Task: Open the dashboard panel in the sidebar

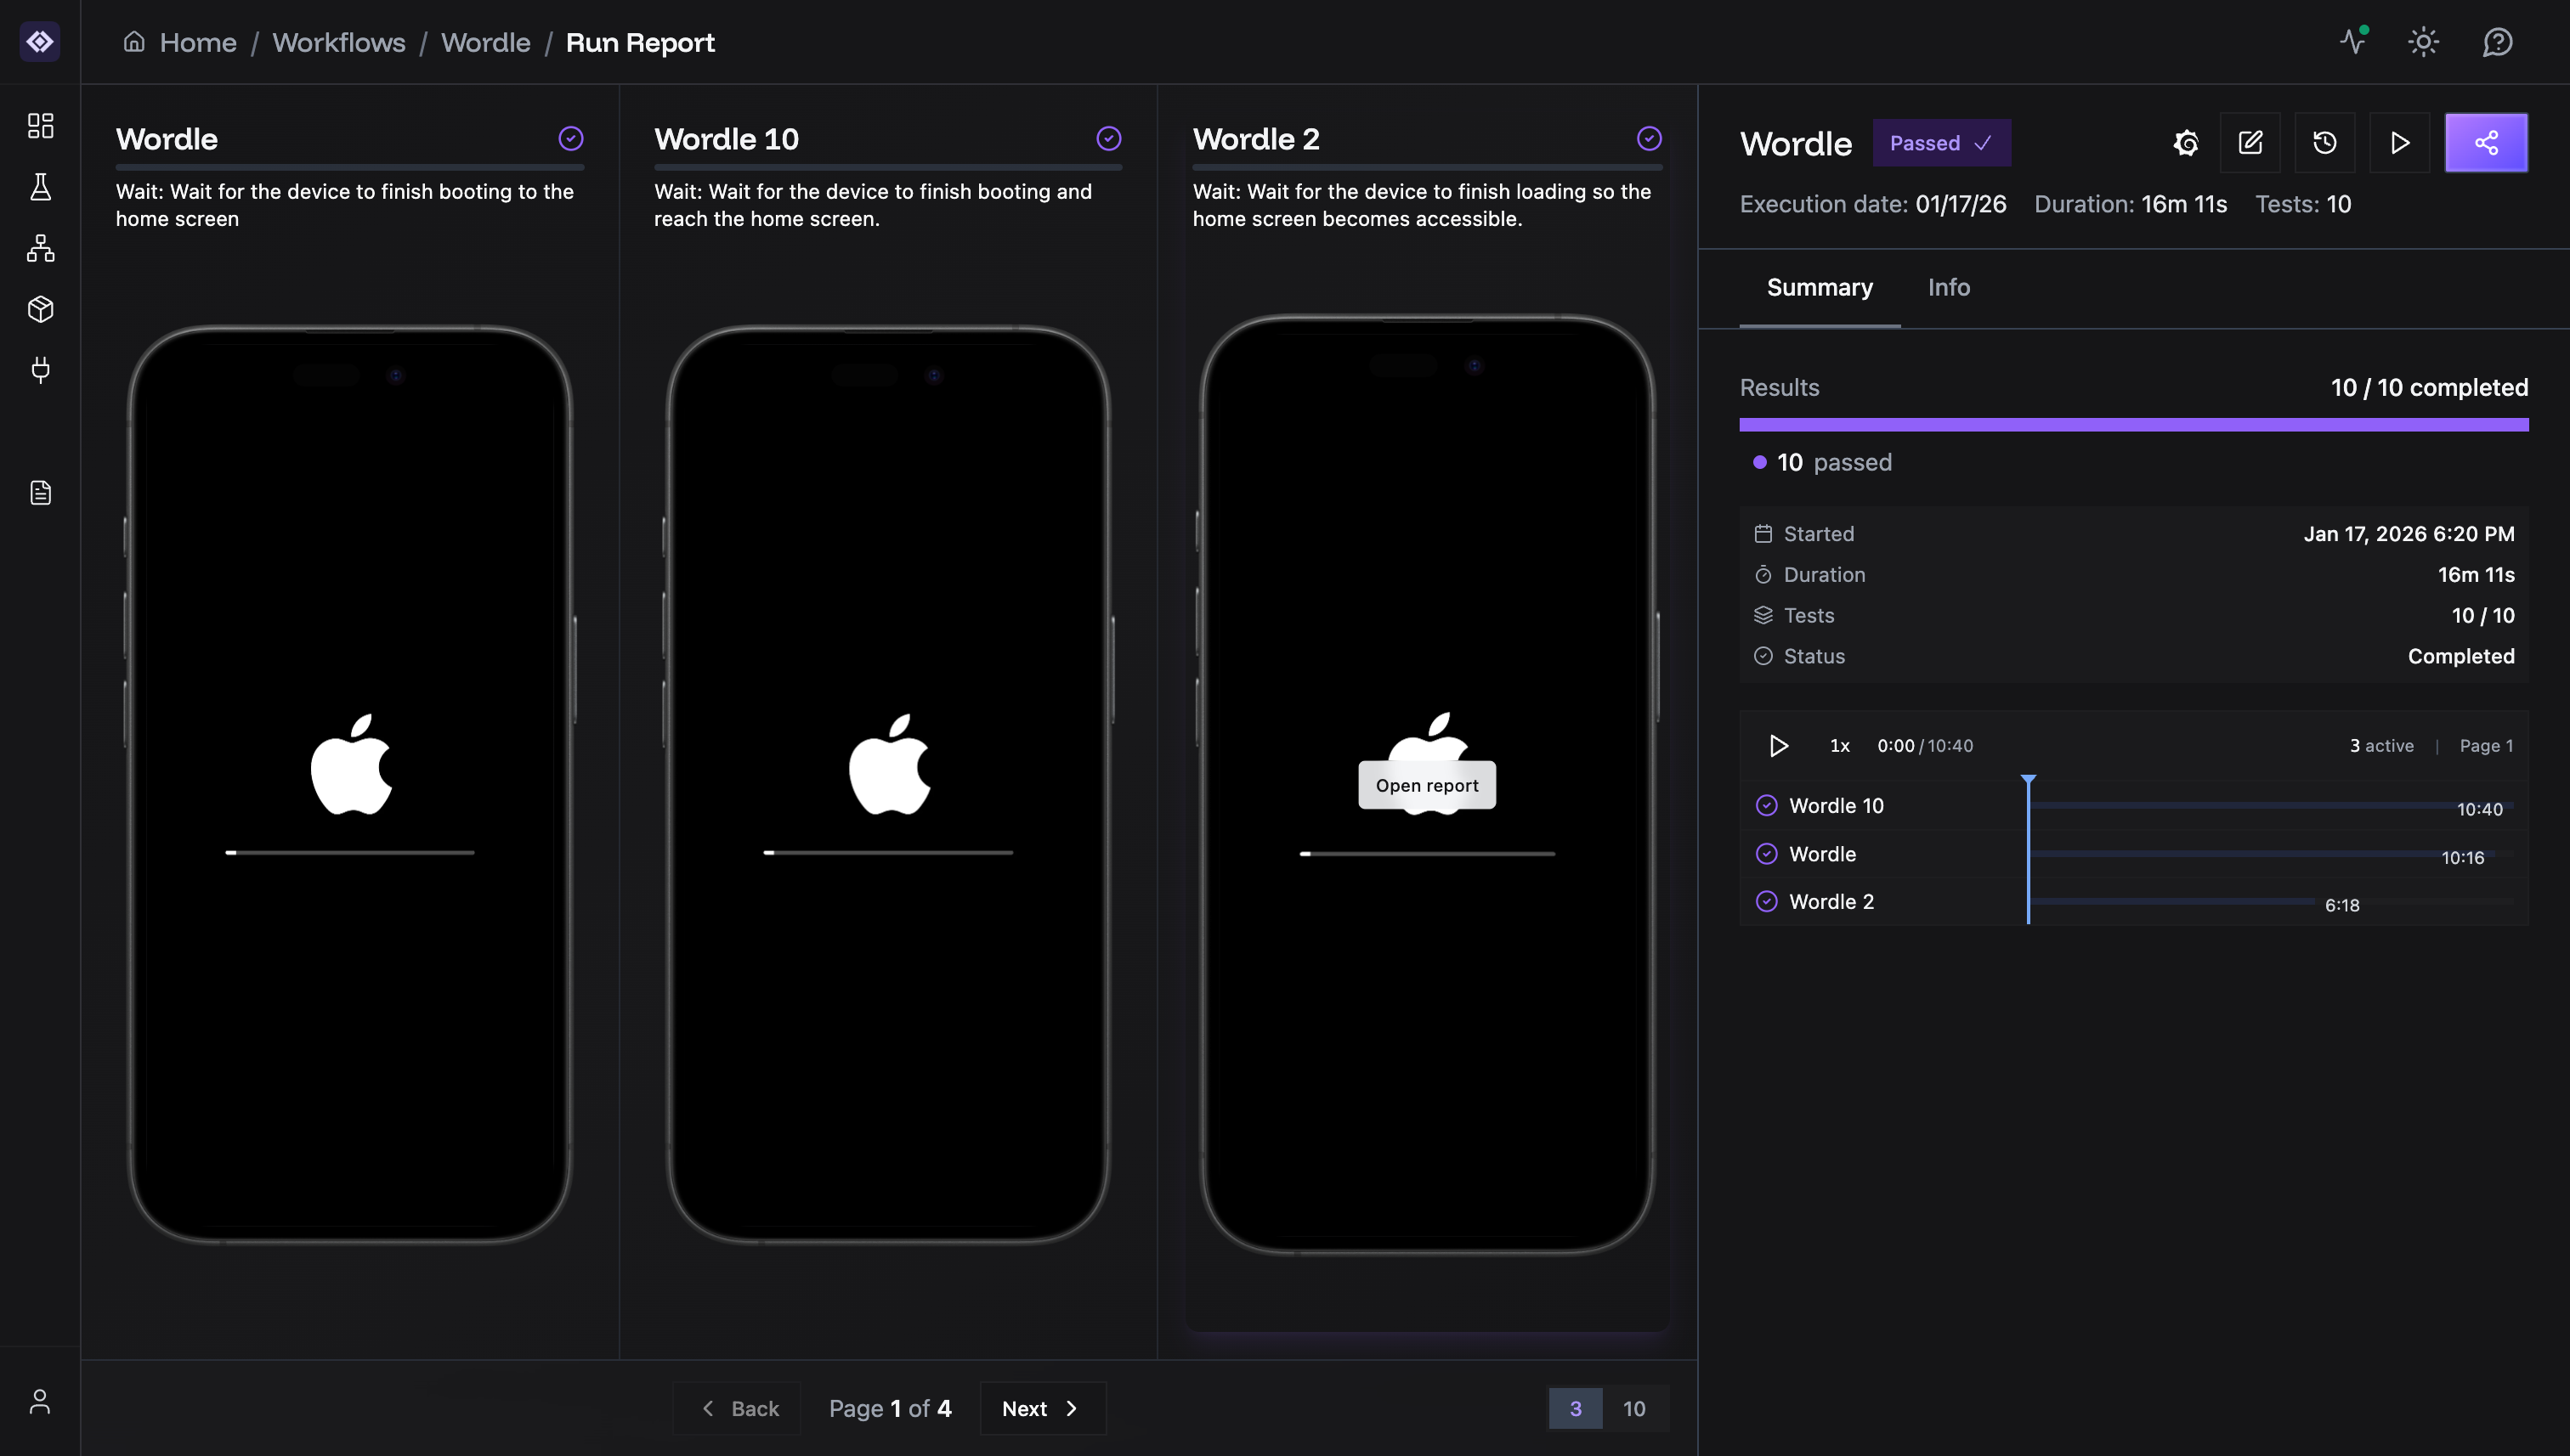Action: pos(40,126)
